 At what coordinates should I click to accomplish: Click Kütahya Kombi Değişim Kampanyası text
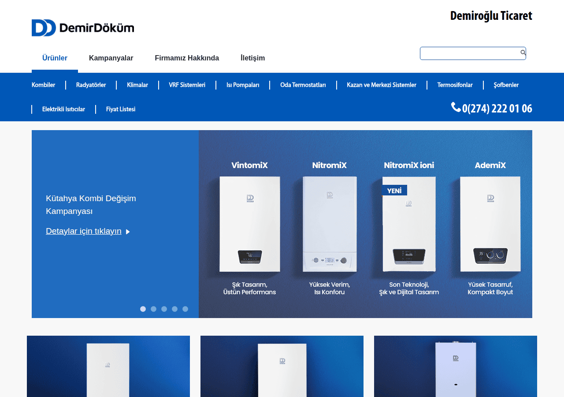tap(91, 205)
